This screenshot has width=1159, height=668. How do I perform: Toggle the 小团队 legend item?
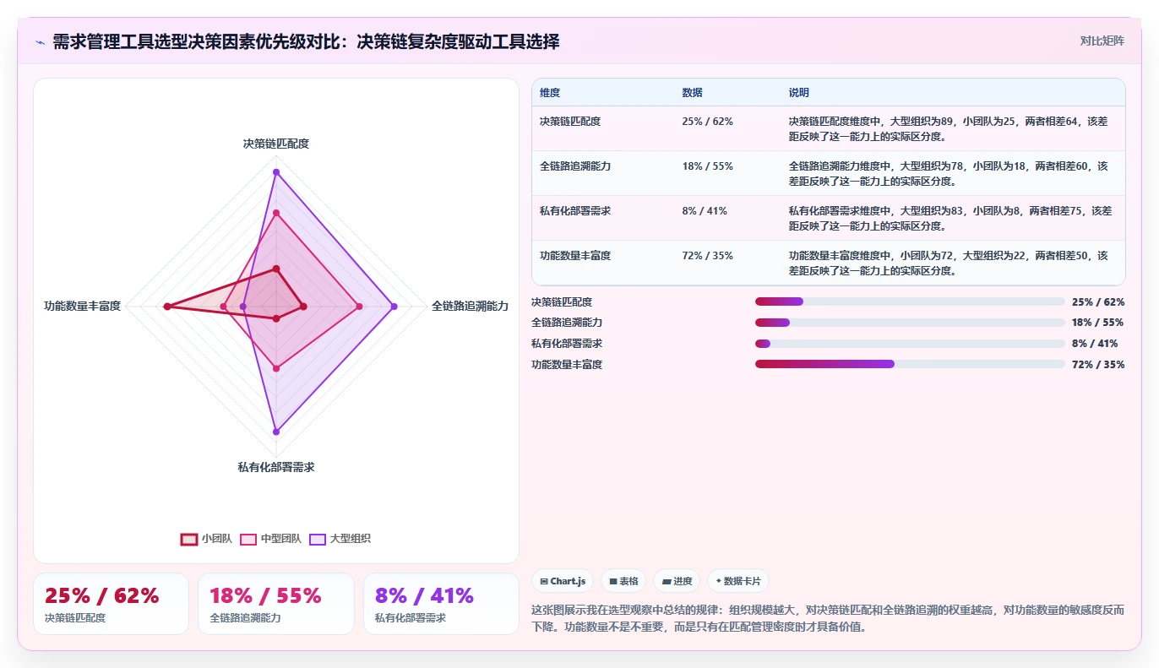[207, 539]
